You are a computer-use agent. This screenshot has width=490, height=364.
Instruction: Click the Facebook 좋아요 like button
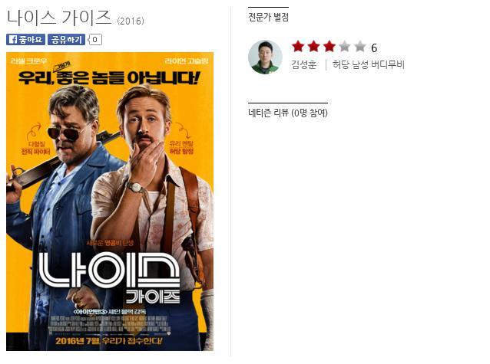coord(25,40)
